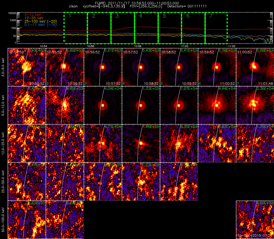Click the Detectors= 001111111 text
Viewport: 274px width, 239px height.
[187, 6]
